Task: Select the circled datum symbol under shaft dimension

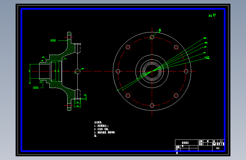Action: [x=30, y=83]
